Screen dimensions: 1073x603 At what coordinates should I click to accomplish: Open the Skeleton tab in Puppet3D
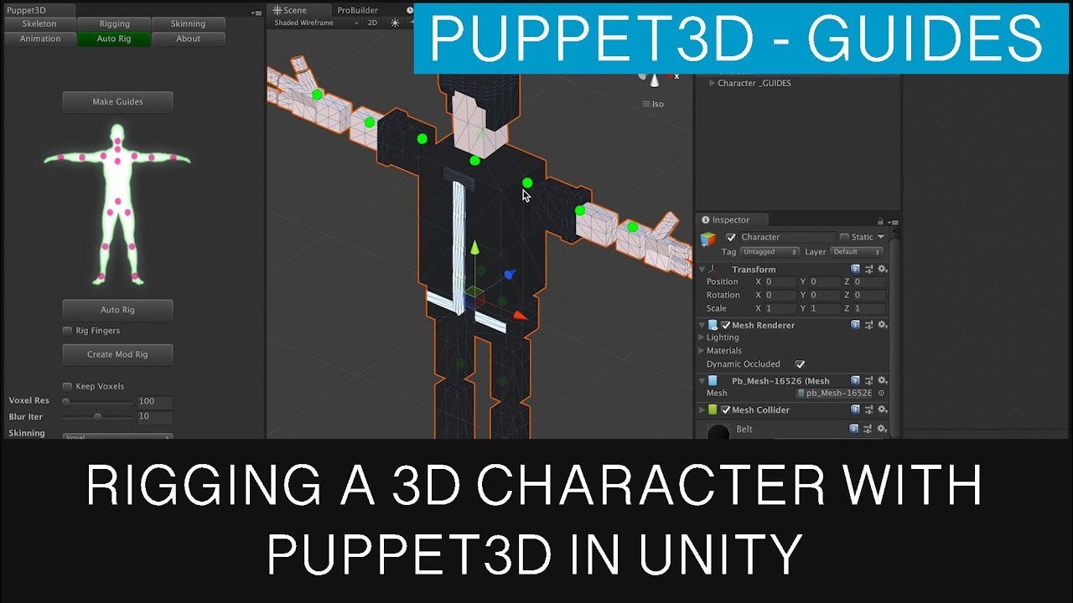tap(39, 23)
